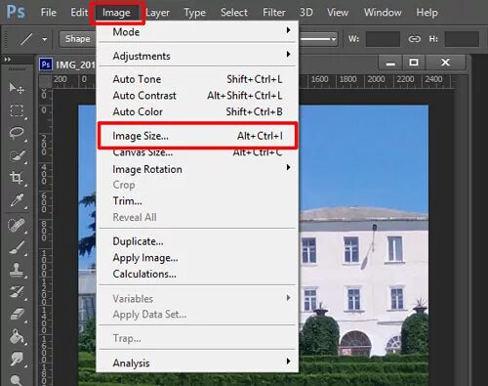The width and height of the screenshot is (488, 386).
Task: Minimize the IMG document window
Action: (x=390, y=63)
